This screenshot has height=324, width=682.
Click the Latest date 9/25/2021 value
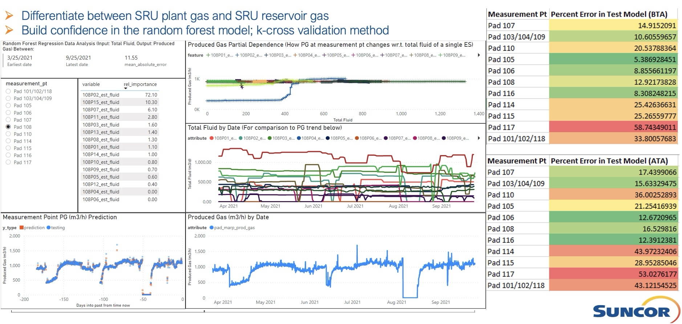(x=78, y=58)
